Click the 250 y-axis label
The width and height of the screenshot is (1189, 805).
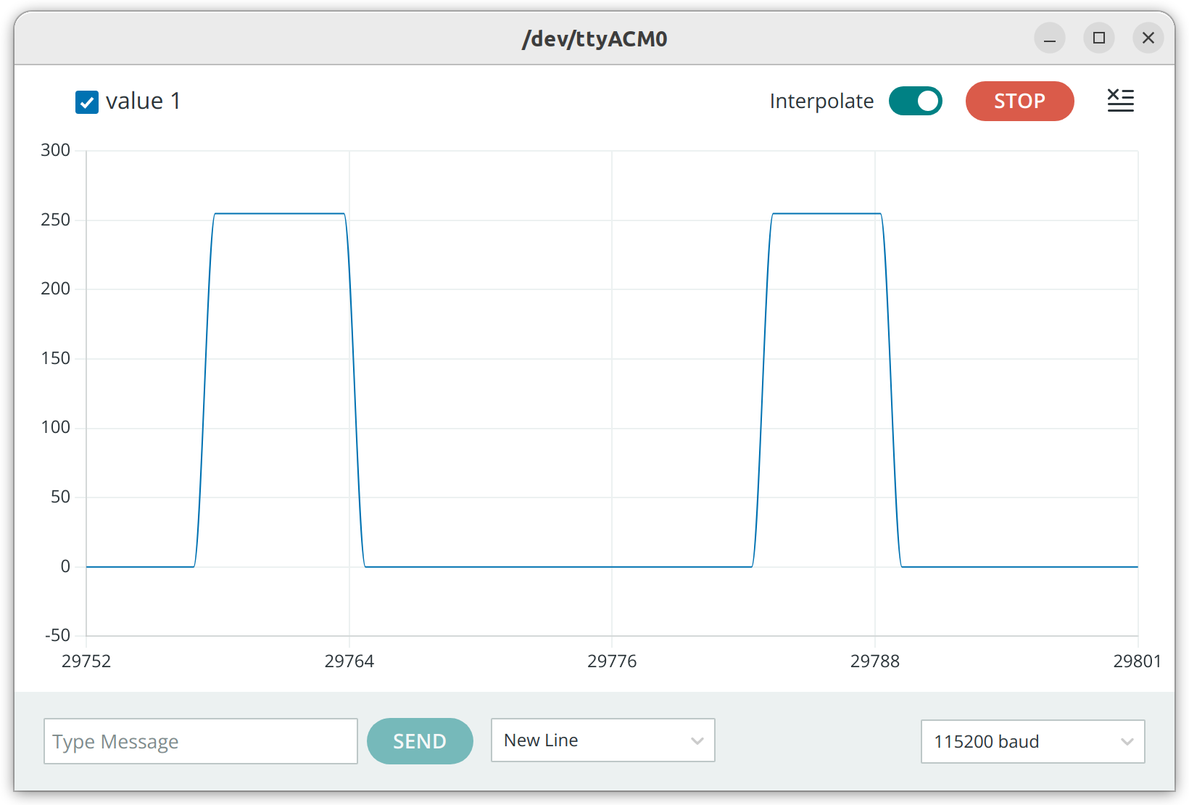click(x=55, y=220)
